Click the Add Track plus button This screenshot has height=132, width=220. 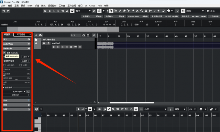36,35
